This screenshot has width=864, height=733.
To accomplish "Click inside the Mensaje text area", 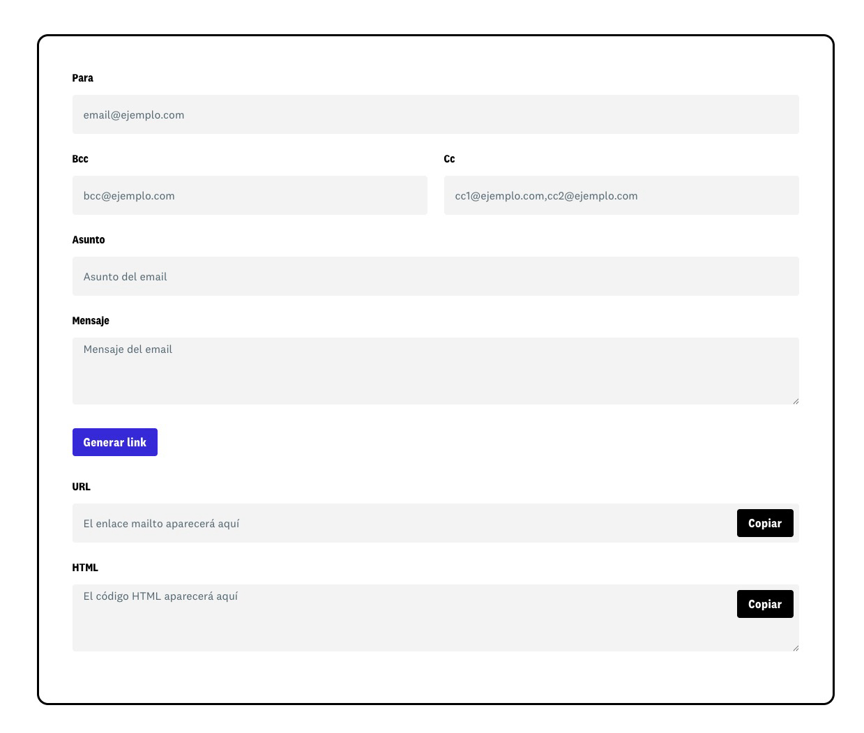I will 435,371.
